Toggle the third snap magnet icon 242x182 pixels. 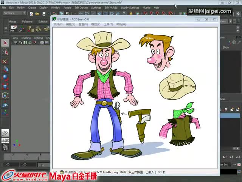(158, 13)
